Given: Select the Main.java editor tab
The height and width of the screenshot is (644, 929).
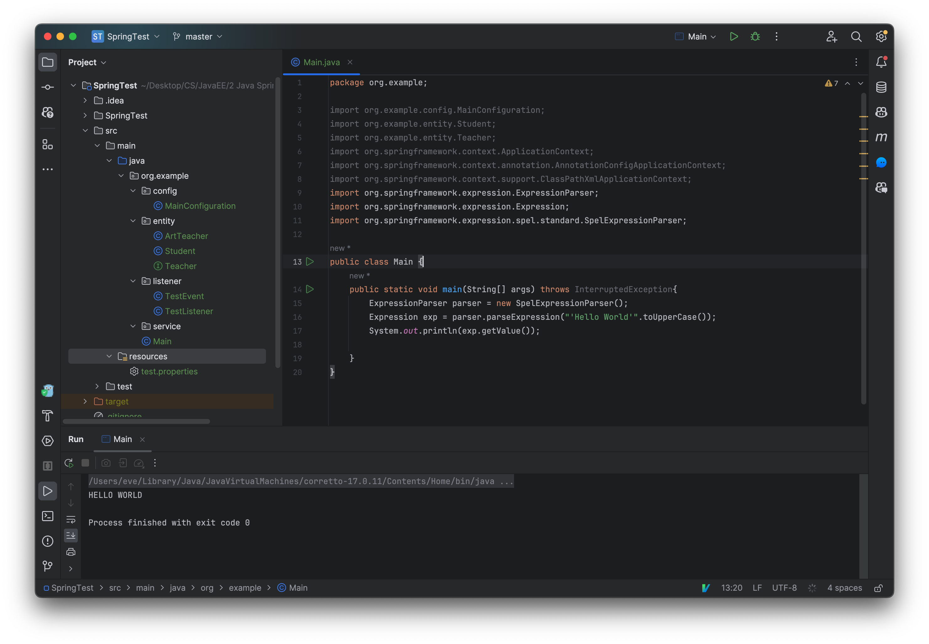Looking at the screenshot, I should 321,62.
